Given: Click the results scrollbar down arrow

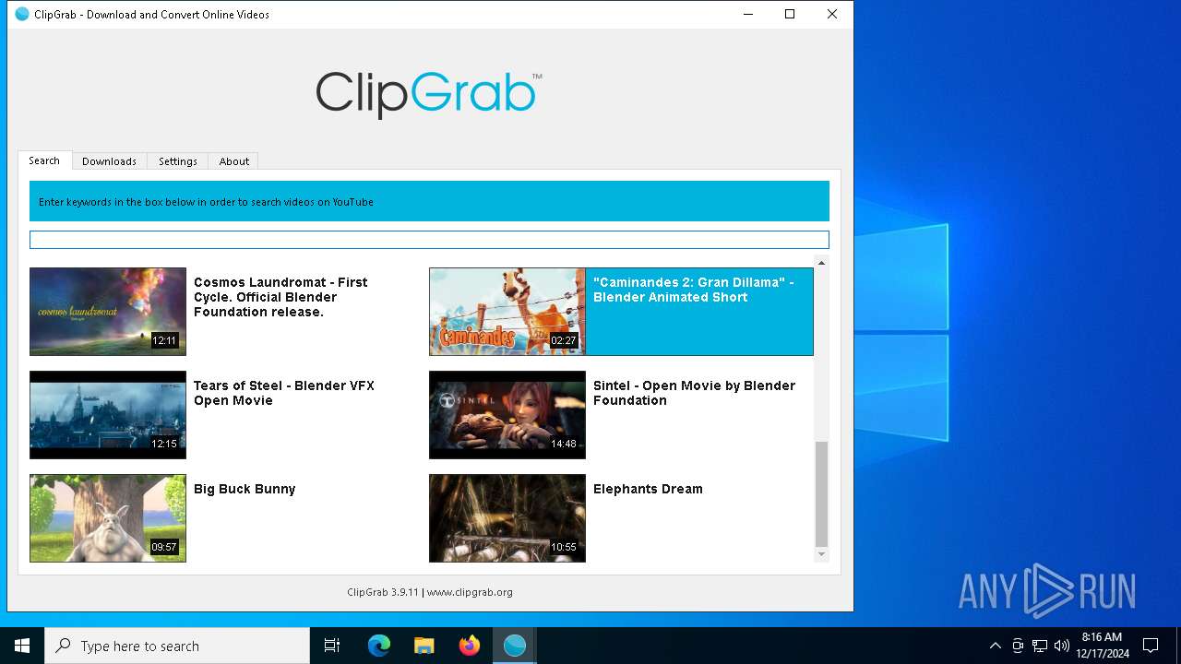Looking at the screenshot, I should 821,554.
